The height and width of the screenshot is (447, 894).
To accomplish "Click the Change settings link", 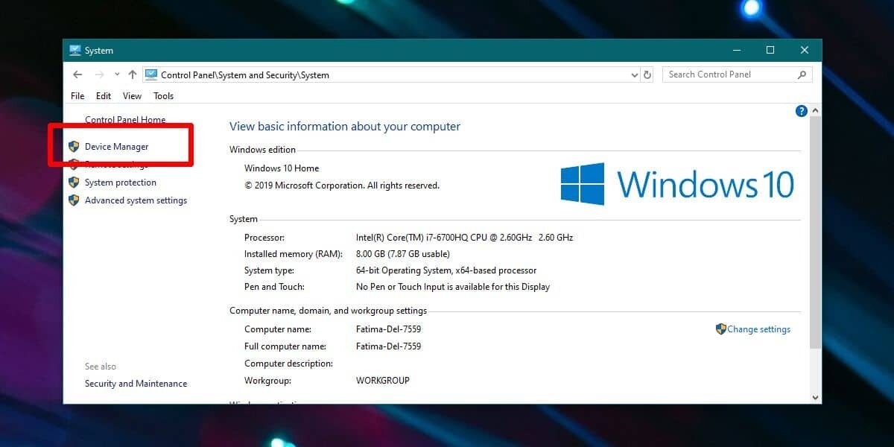I will pyautogui.click(x=758, y=329).
